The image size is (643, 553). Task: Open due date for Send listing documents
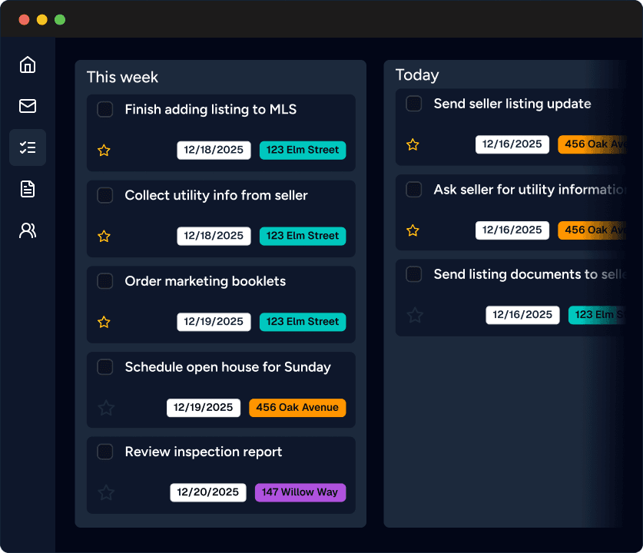coord(522,315)
